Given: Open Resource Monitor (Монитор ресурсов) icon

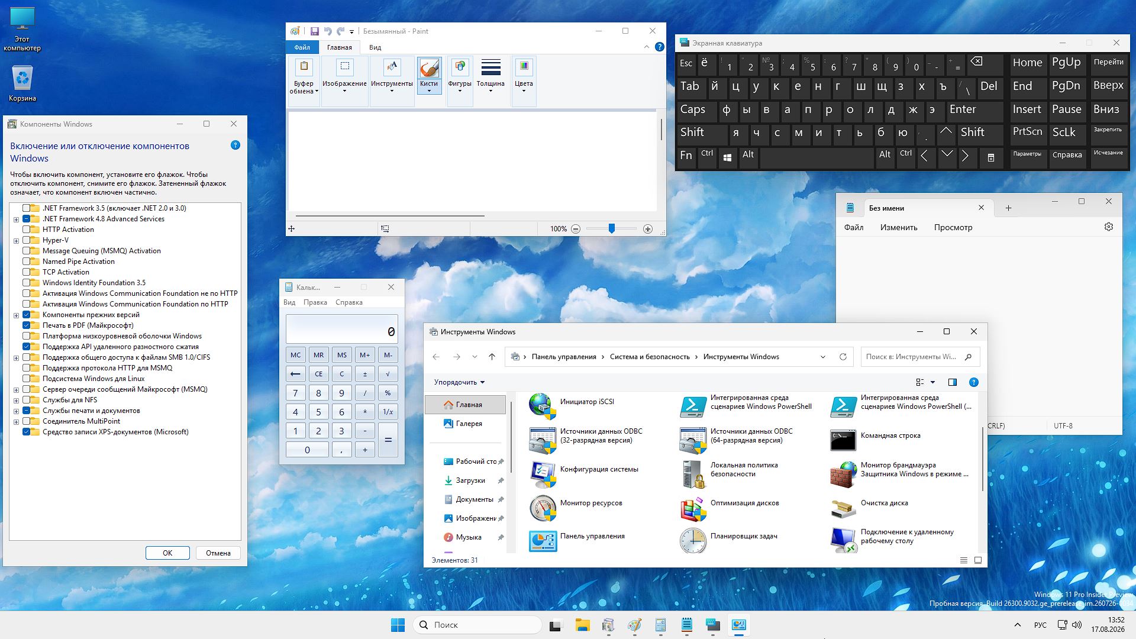Looking at the screenshot, I should pos(543,507).
